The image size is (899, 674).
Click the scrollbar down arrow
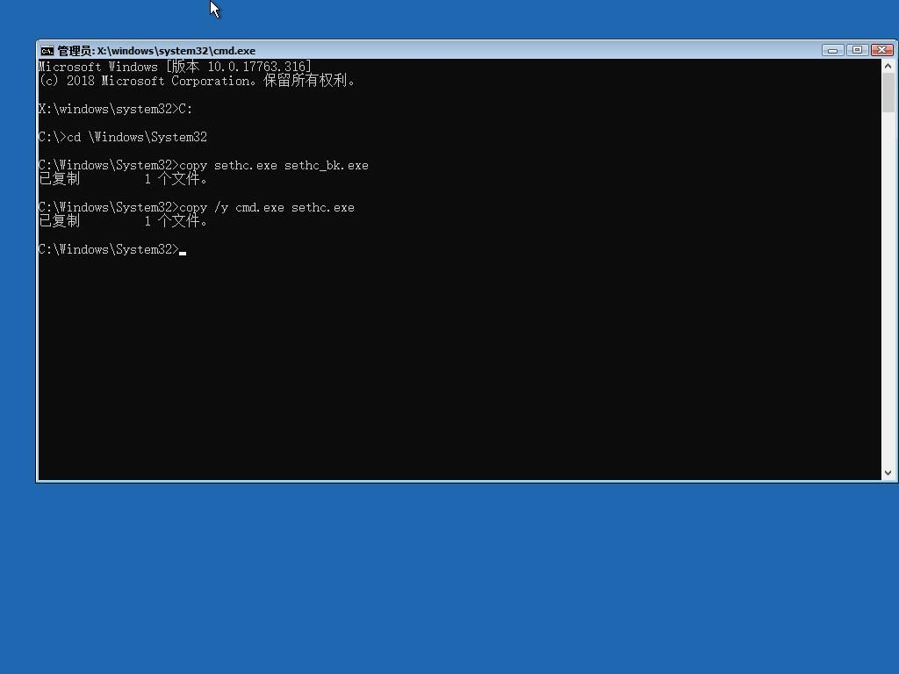pyautogui.click(x=888, y=473)
